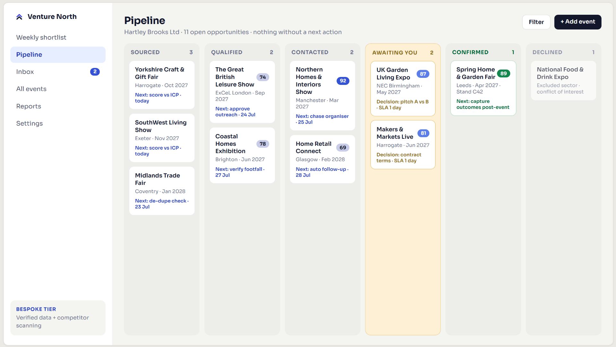This screenshot has width=616, height=347.
Task: Click the CONFIRMED column header
Action: pyautogui.click(x=483, y=52)
